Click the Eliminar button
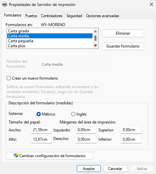This screenshot has width=156, height=174. pyautogui.click(x=123, y=33)
